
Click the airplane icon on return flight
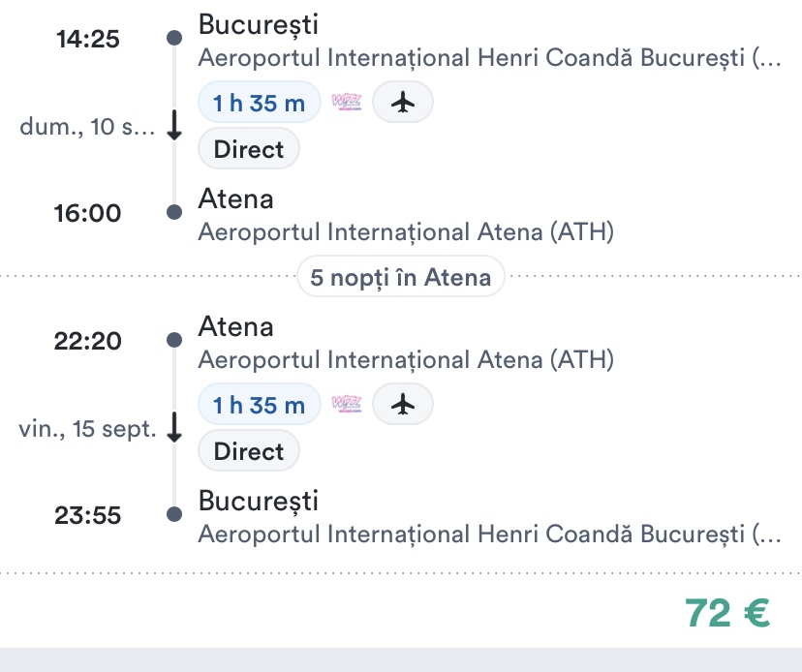pyautogui.click(x=402, y=405)
